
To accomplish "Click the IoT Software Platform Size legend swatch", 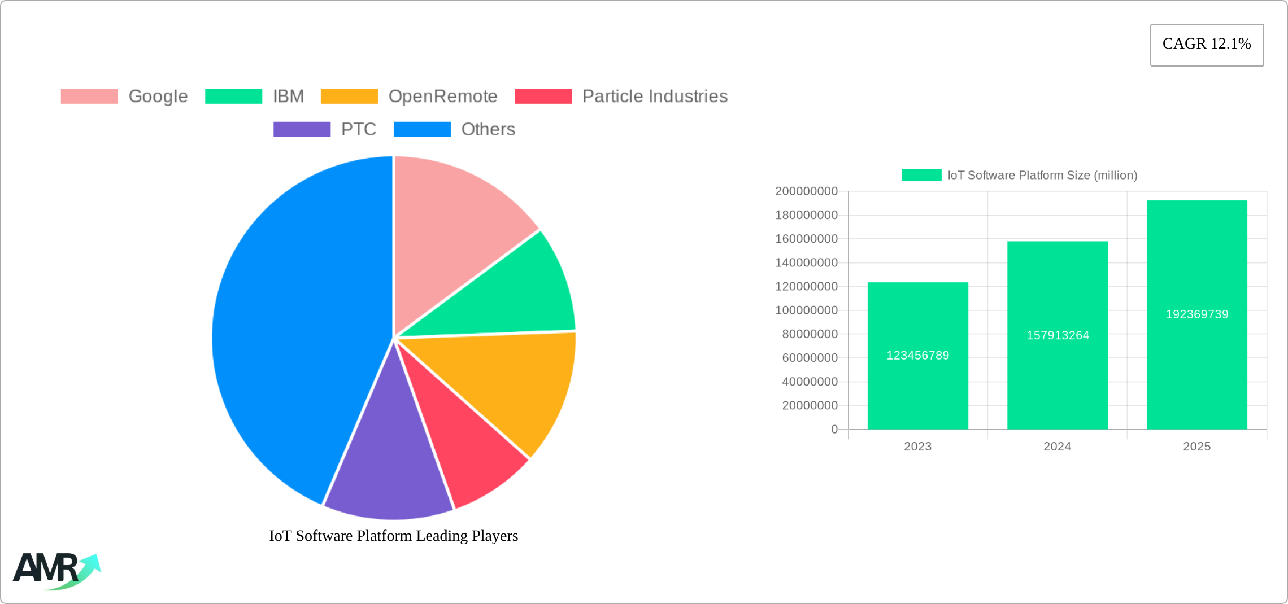I will coord(921,176).
